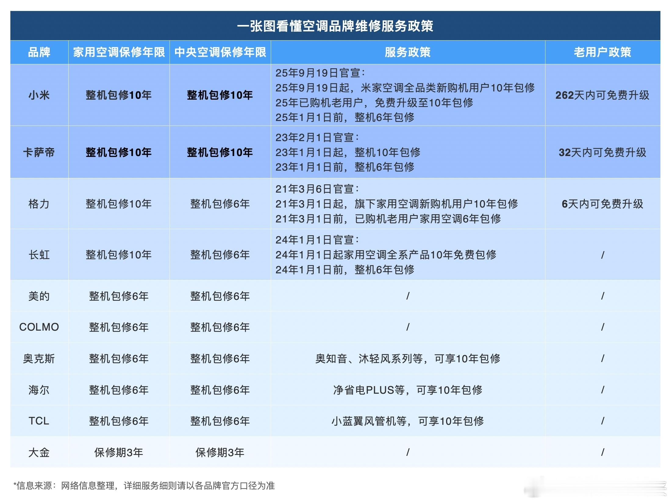Click the 奥克斯 brand cell

[39, 358]
